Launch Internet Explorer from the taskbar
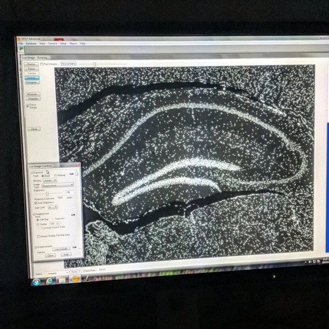 click(49, 281)
